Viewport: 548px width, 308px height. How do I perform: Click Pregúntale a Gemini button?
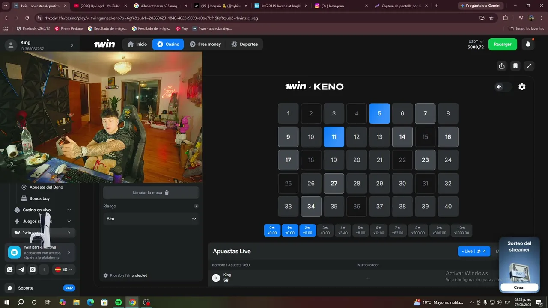click(479, 6)
